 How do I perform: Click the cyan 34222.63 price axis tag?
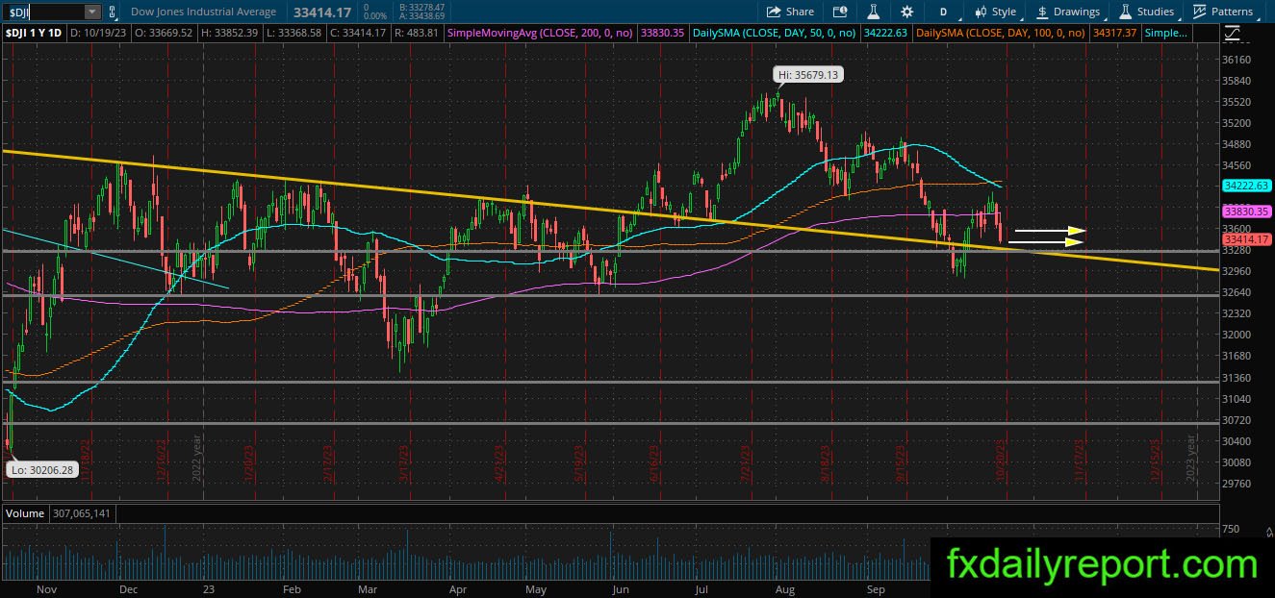point(1247,186)
